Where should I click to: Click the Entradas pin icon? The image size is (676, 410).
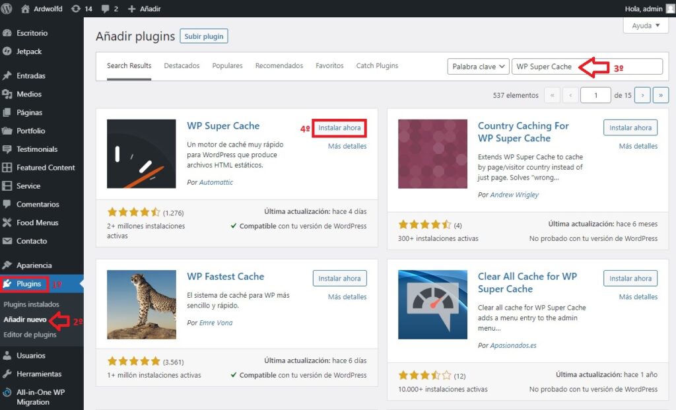pyautogui.click(x=7, y=75)
